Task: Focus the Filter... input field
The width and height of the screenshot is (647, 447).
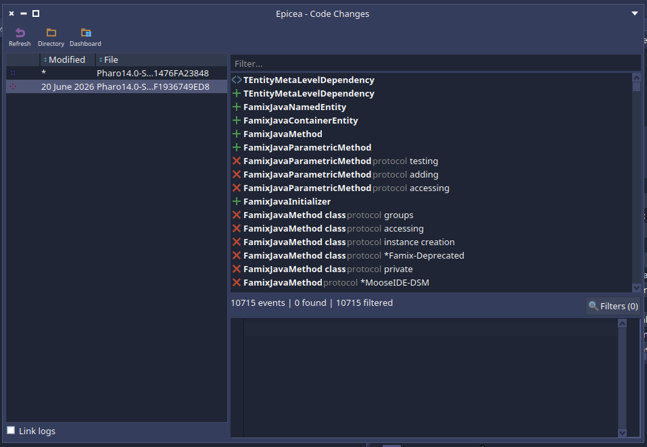Action: [435, 64]
